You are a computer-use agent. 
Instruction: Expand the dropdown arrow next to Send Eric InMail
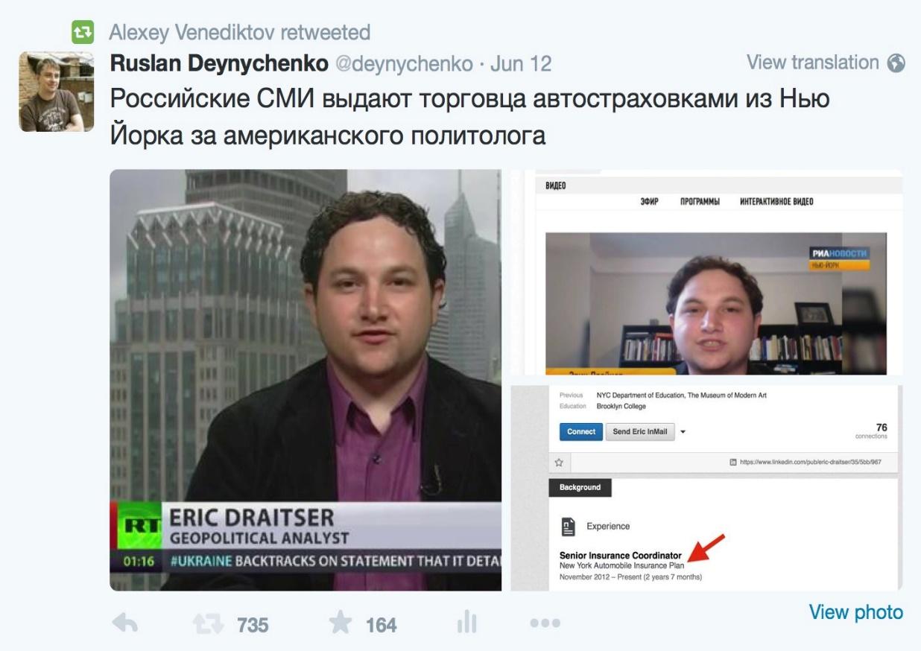(683, 432)
